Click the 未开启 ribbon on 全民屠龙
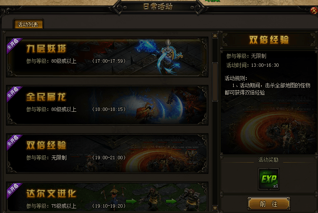Screen dimensions: 318x213 [x=14, y=93]
